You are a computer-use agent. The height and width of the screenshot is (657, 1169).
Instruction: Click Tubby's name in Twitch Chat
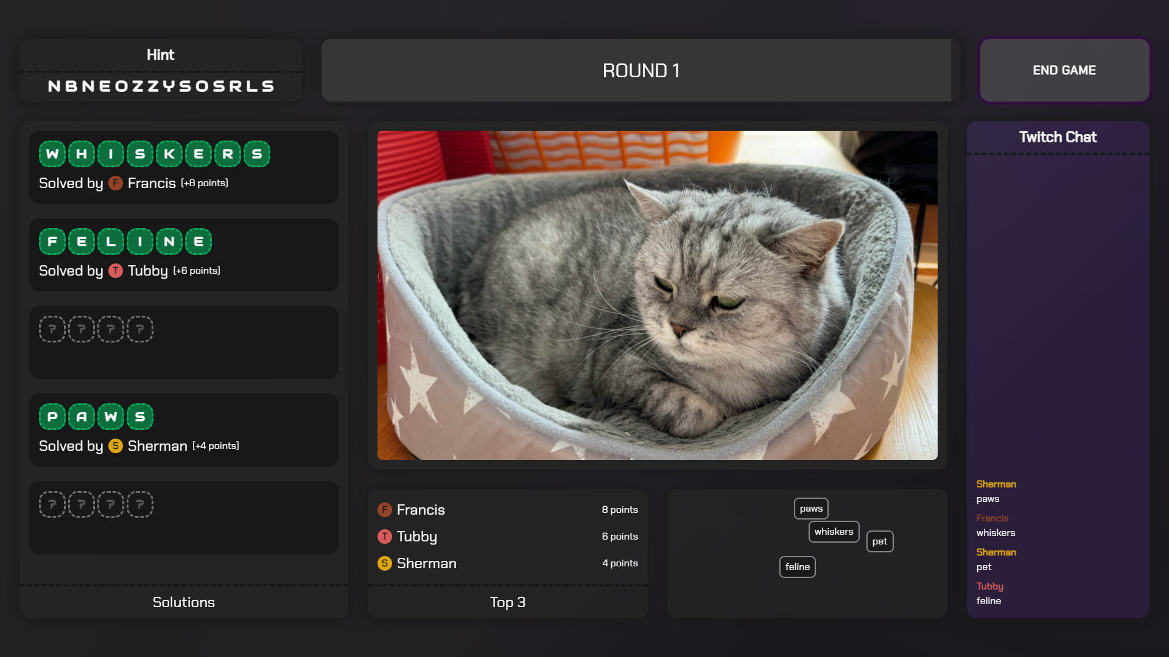coord(989,586)
